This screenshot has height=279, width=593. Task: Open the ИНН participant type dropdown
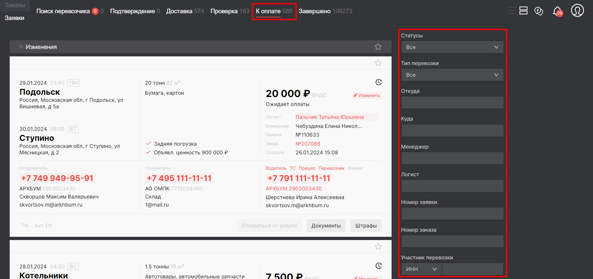(x=422, y=269)
